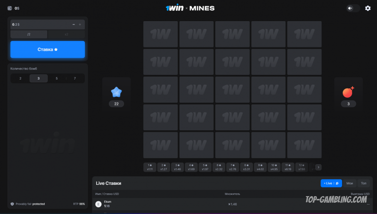
Task: Open second row, fourth column tile
Action: tap(268, 62)
